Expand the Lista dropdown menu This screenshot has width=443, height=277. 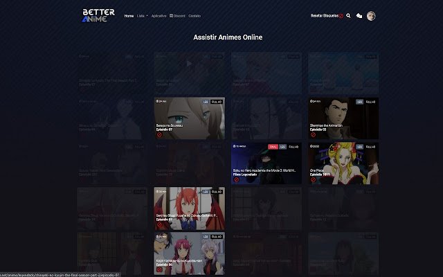[143, 16]
